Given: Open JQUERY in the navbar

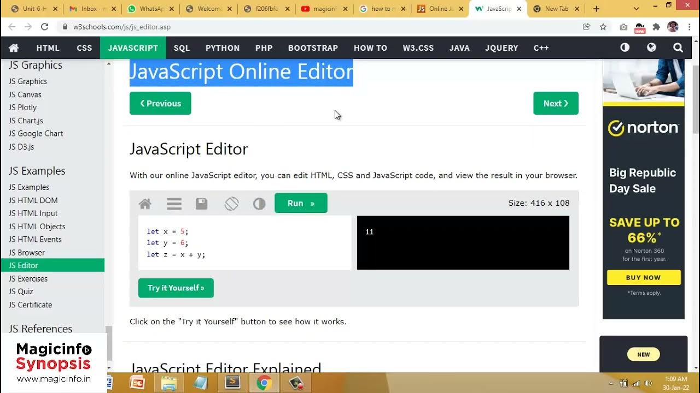Looking at the screenshot, I should (x=501, y=48).
